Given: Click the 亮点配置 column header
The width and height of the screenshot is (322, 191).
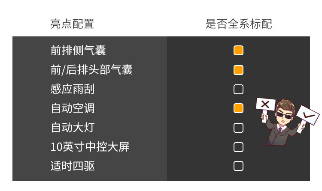Looking at the screenshot, I should [x=72, y=24].
